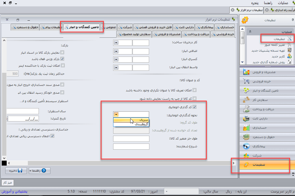This screenshot has width=295, height=196.
Task: Uncheck the کد گذاری اتوماتیک checkbox
Action: [195, 107]
